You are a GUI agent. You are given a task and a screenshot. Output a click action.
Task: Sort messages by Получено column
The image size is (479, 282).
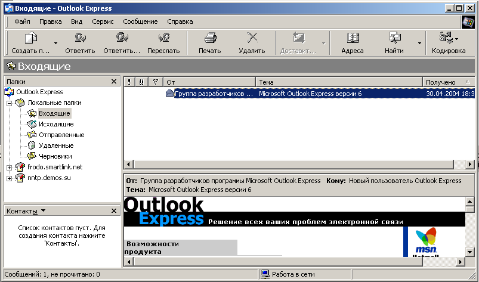point(449,82)
